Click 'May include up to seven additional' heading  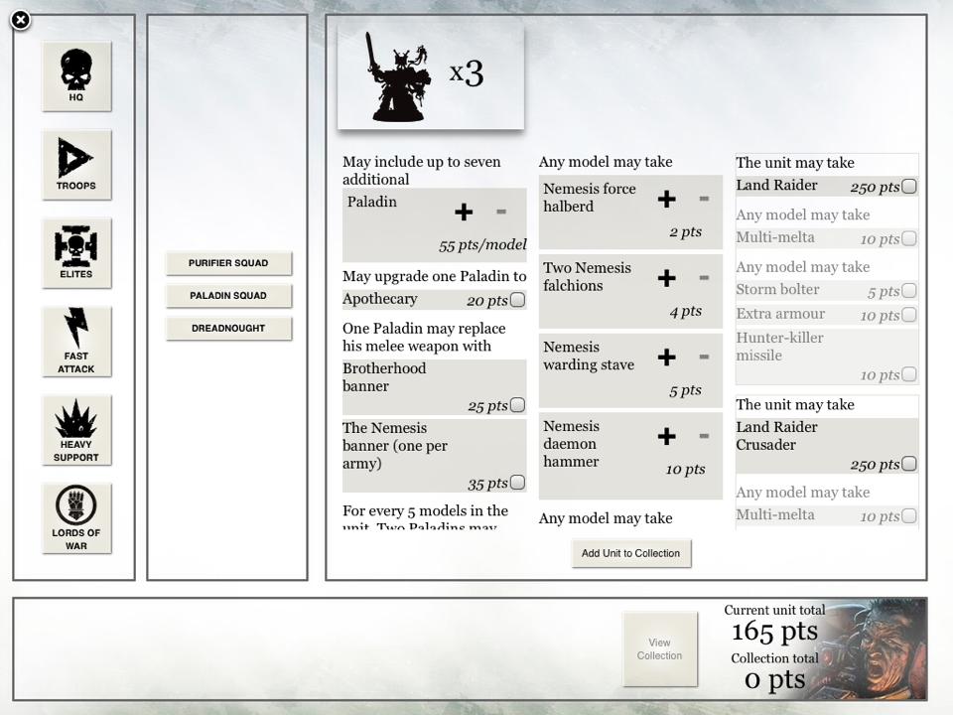pos(422,170)
